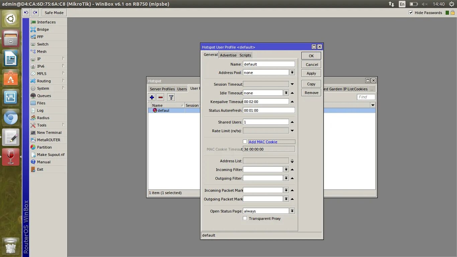Switch to the Advertise tab
The width and height of the screenshot is (457, 257).
tap(228, 55)
